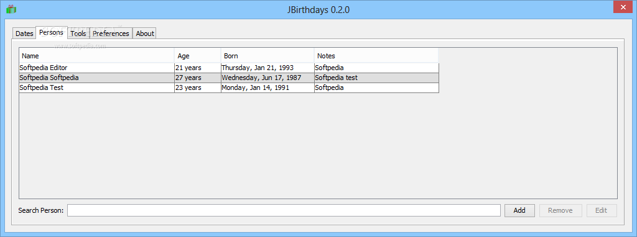Image resolution: width=637 pixels, height=237 pixels.
Task: Click the 21 years age cell
Action: click(198, 68)
